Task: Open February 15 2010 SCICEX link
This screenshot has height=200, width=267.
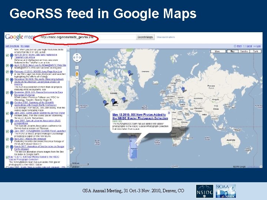Action: (38, 71)
